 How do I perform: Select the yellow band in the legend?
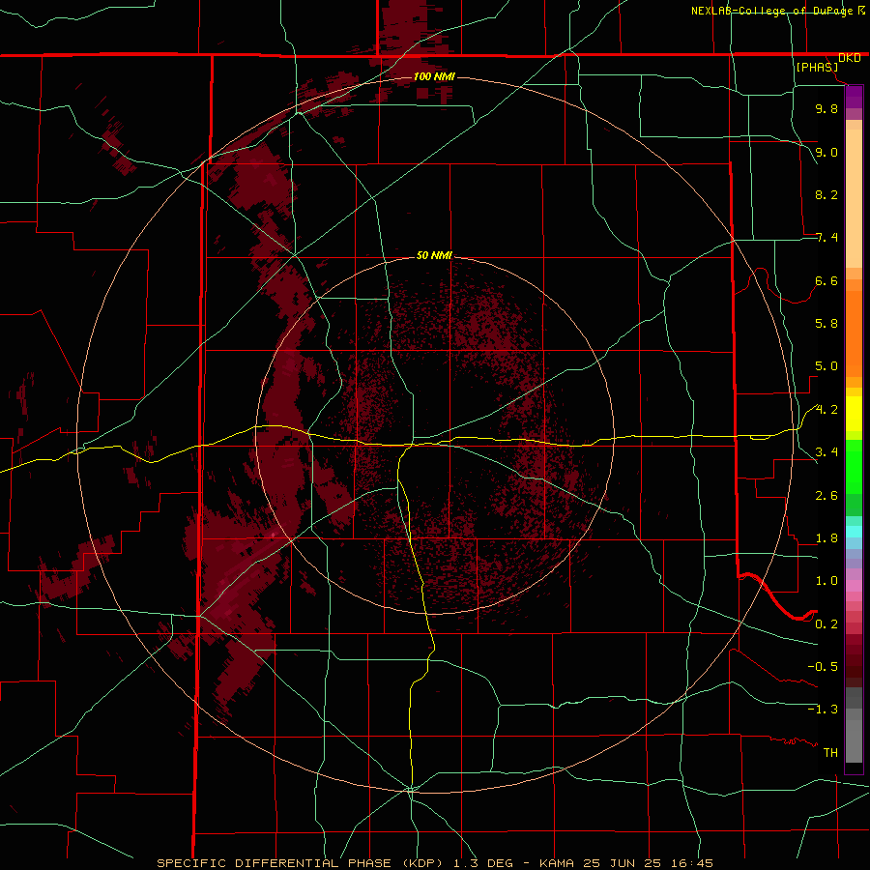[854, 414]
